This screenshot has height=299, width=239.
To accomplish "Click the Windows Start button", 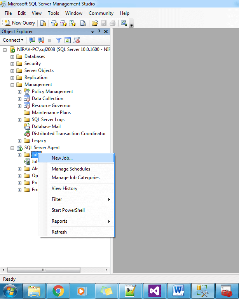I will coord(10,291).
